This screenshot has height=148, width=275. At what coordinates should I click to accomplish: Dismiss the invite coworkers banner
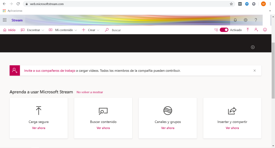click(x=255, y=71)
